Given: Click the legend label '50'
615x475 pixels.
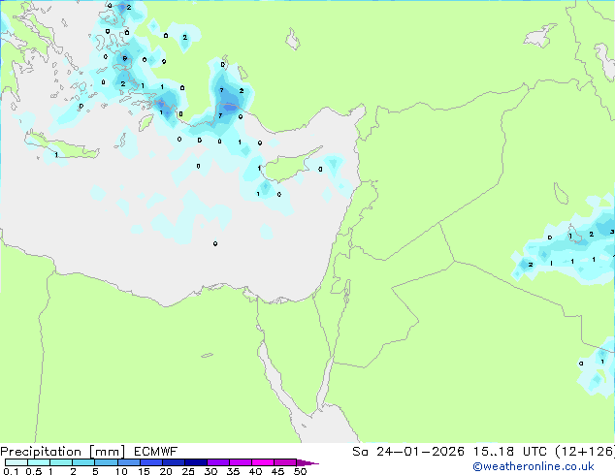Looking at the screenshot, I should point(301,471).
